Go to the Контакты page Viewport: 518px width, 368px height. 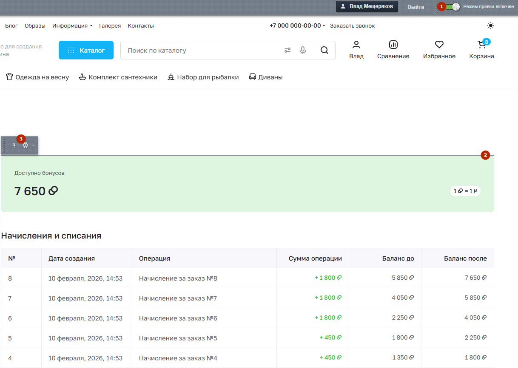(x=141, y=26)
